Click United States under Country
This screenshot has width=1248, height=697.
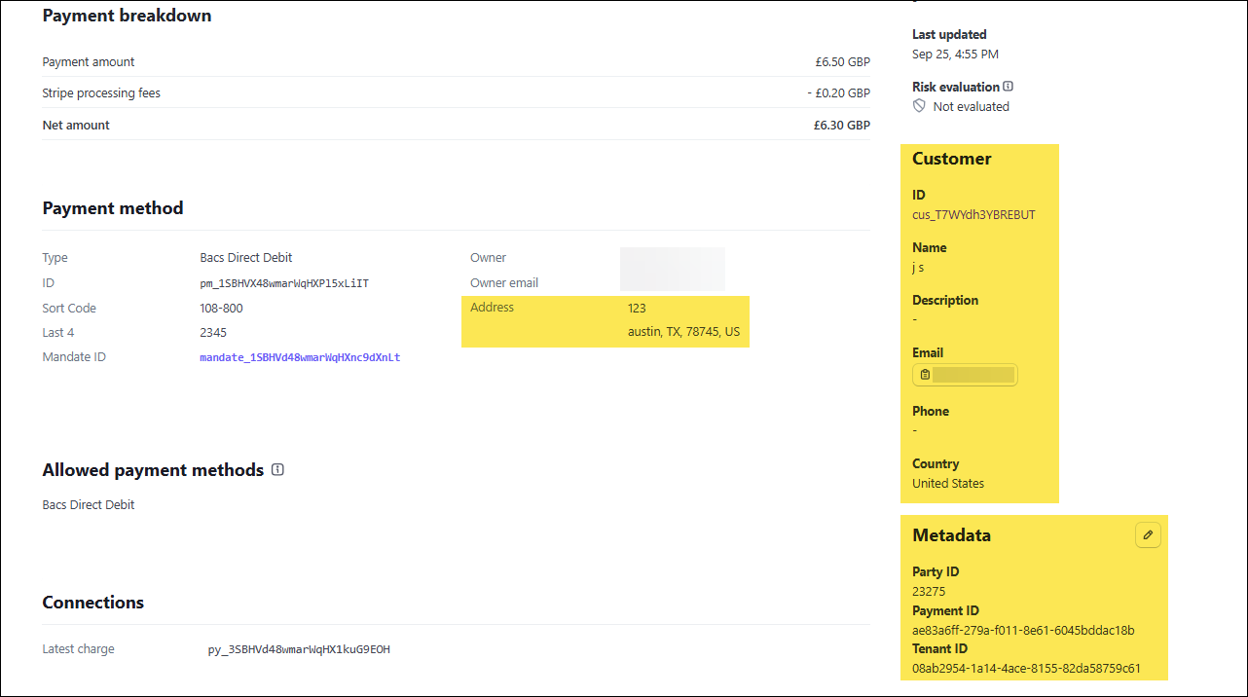pos(947,484)
